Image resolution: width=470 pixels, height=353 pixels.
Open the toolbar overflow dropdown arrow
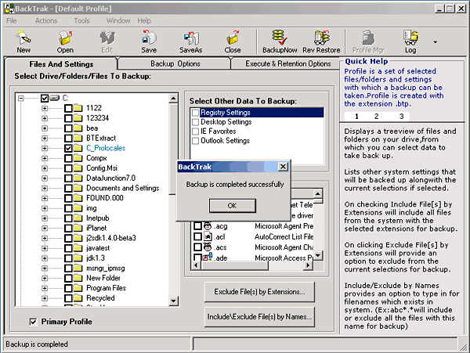(x=436, y=42)
